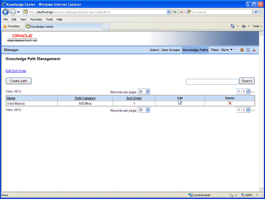
Task: Click the knowledge path search text field
Action: coord(212,82)
